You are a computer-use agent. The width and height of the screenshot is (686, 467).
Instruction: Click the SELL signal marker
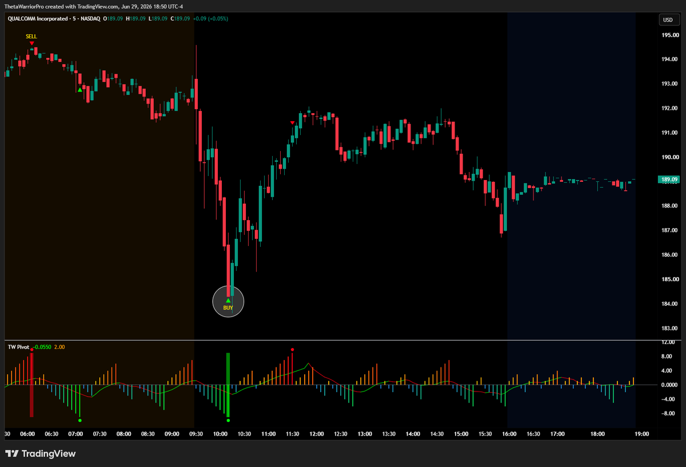pos(31,39)
